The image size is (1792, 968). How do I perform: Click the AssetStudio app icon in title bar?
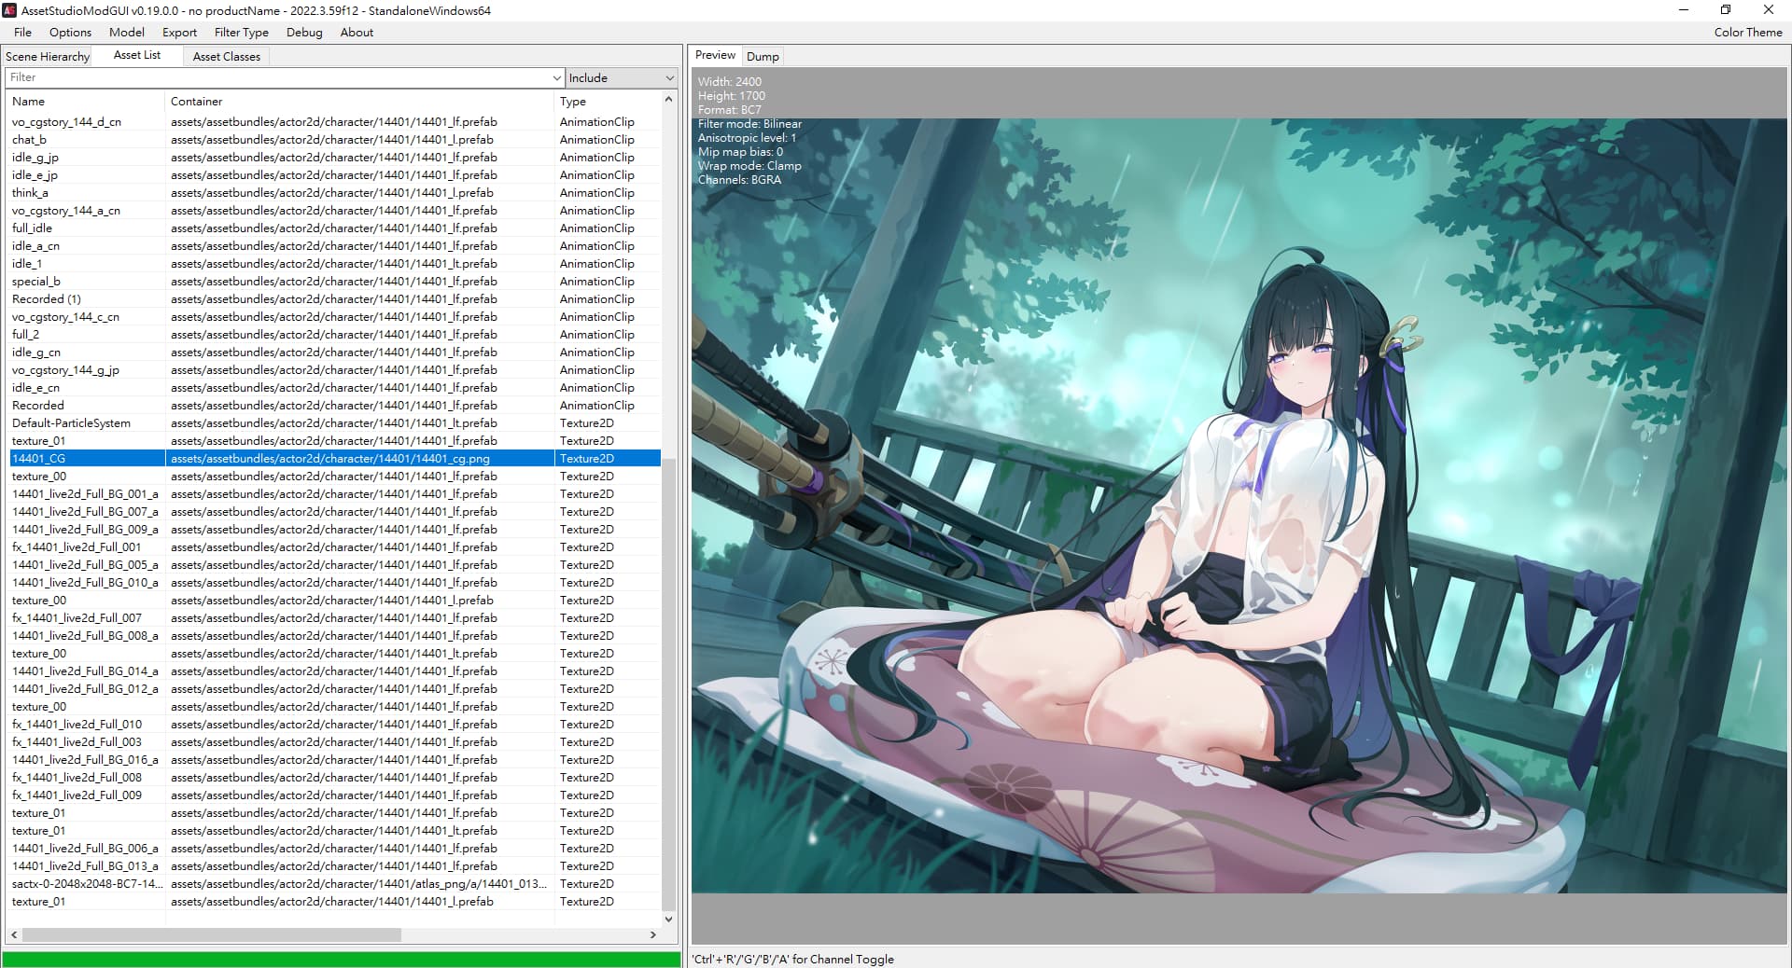[x=11, y=10]
